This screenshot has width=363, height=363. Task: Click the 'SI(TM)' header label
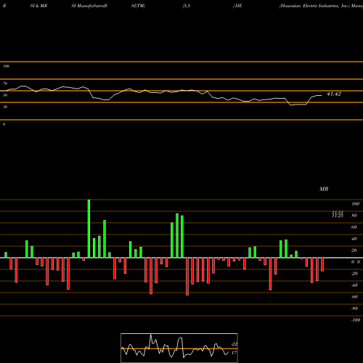138,6
